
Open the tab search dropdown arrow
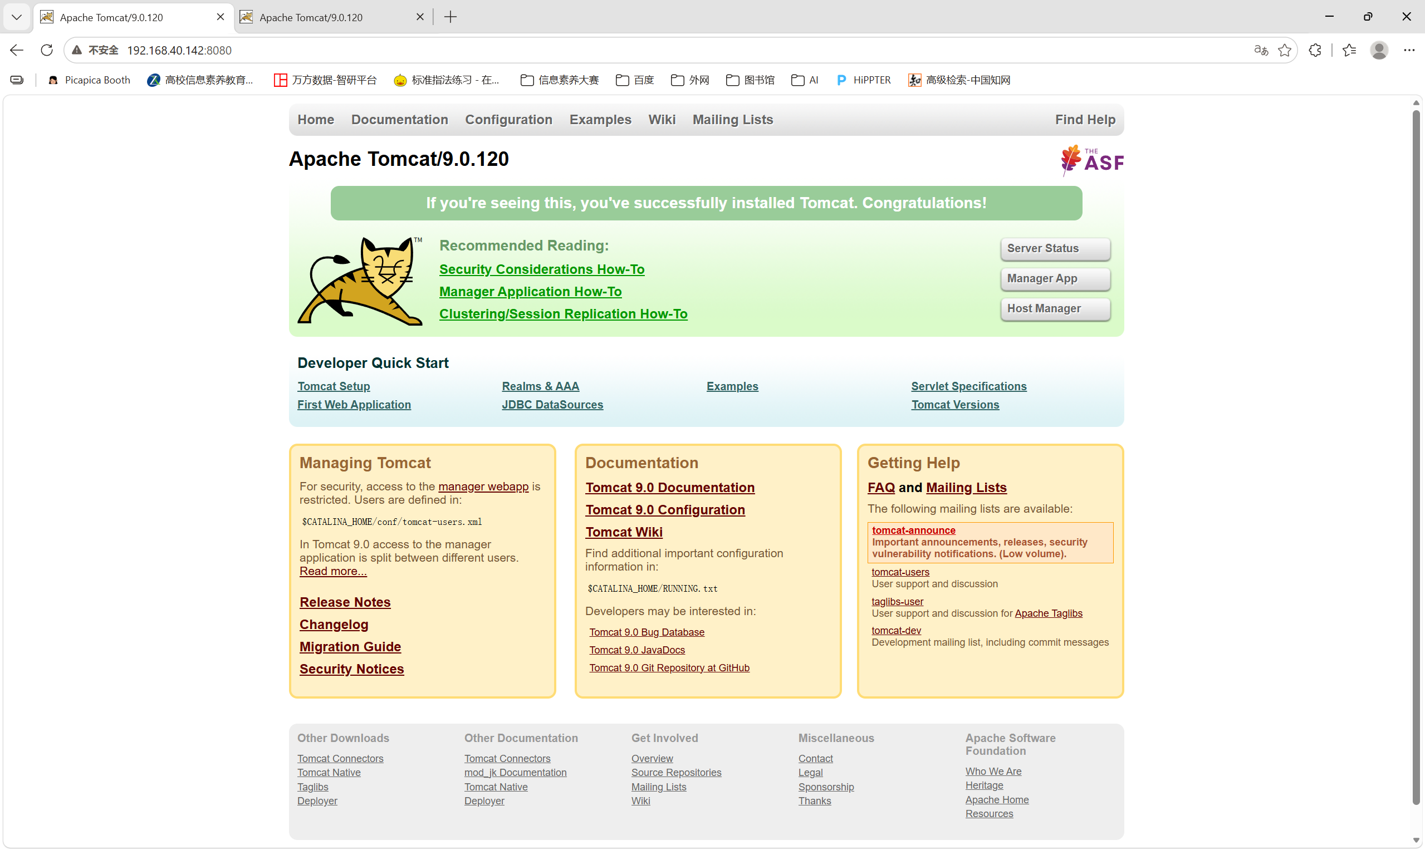(17, 17)
